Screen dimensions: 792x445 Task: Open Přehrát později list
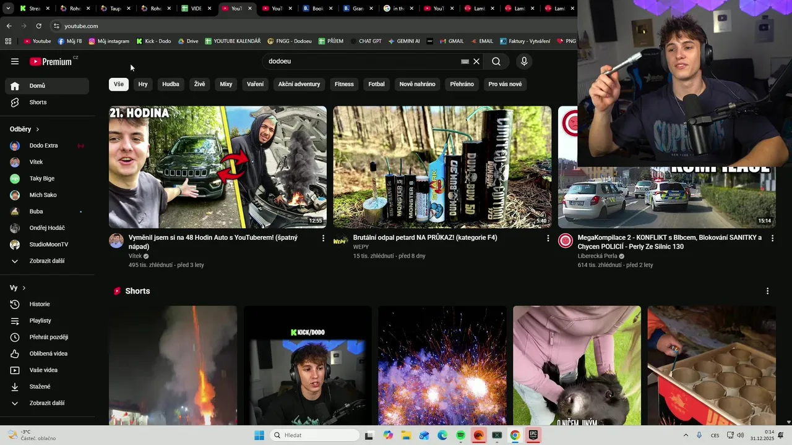pos(47,337)
